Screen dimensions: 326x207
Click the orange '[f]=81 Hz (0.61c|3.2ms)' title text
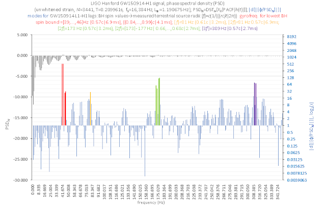coord(200,22)
